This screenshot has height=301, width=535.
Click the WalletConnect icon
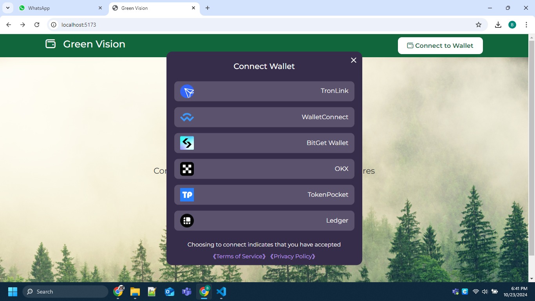(x=187, y=117)
